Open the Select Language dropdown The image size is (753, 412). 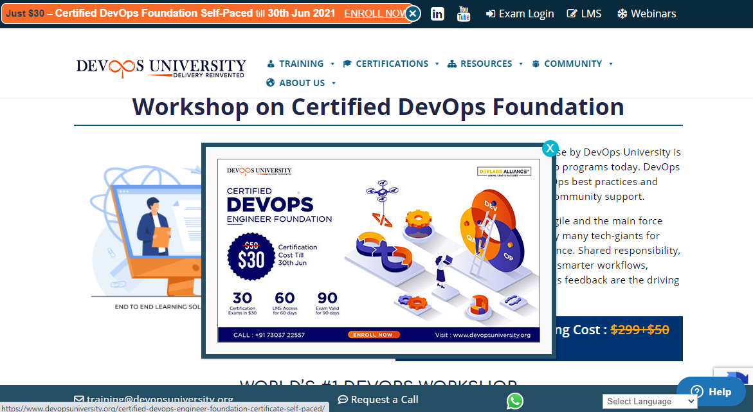point(649,401)
